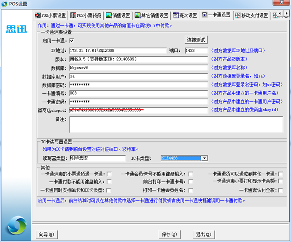Click the POS设置 title bar app icon
The width and height of the screenshot is (291, 242).
pyautogui.click(x=4, y=4)
